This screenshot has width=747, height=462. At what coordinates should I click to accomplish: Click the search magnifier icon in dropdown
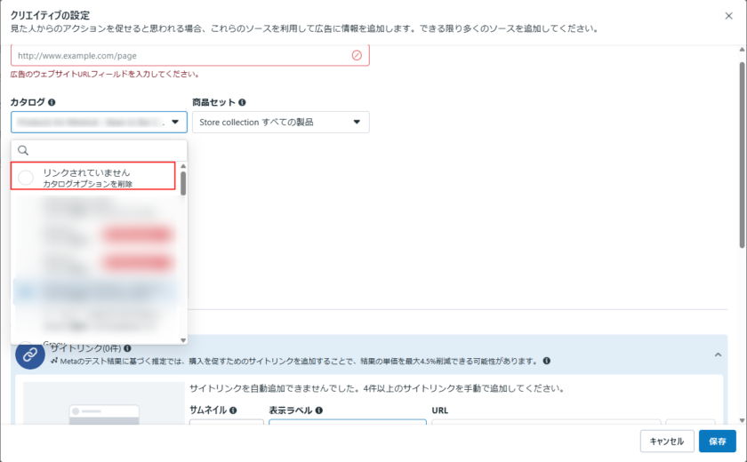click(24, 150)
